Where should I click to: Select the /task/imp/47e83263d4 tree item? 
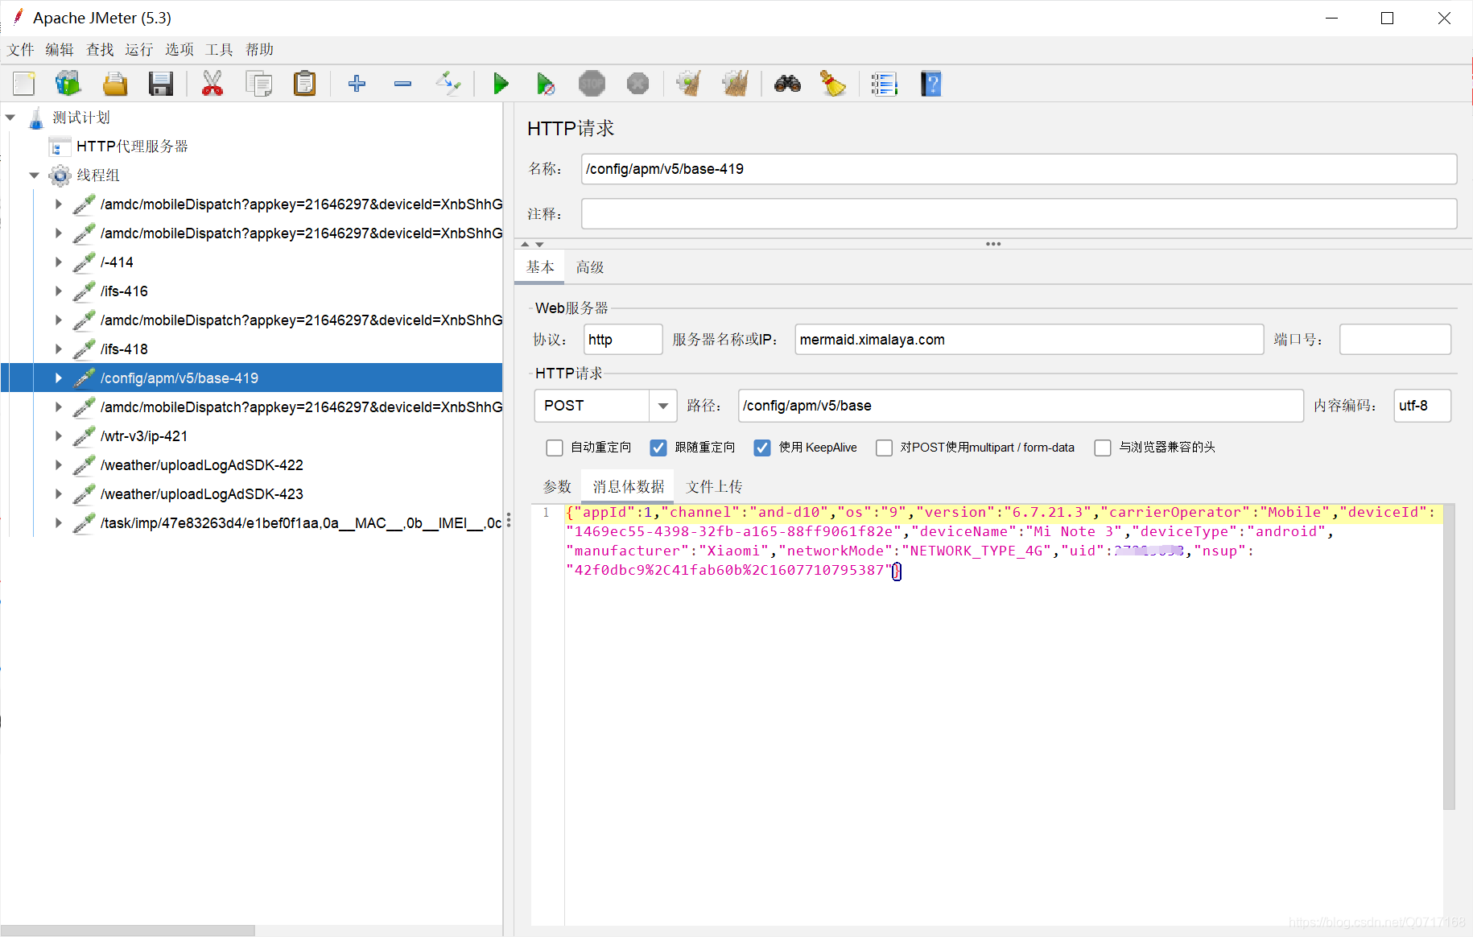click(x=301, y=523)
